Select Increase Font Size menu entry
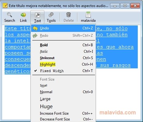The width and height of the screenshot is (143, 122). click(63, 113)
